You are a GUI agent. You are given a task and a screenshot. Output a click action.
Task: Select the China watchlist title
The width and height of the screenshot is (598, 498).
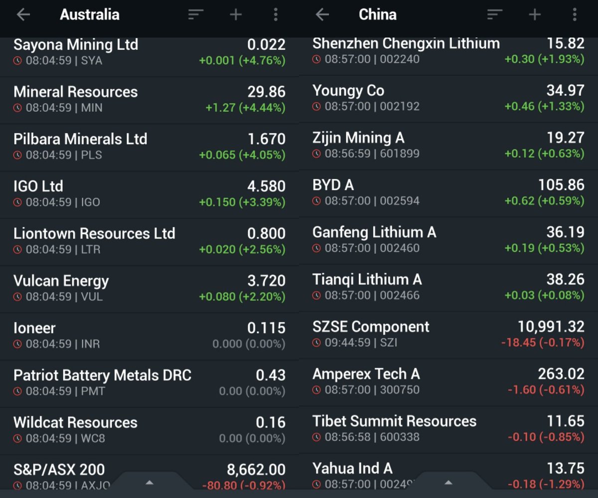point(378,14)
